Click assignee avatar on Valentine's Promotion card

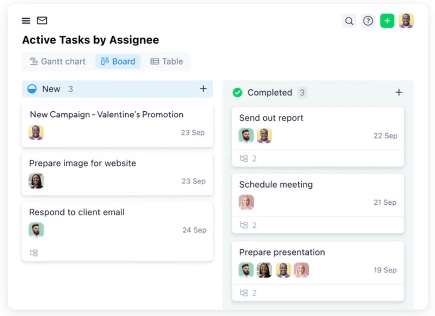click(36, 133)
